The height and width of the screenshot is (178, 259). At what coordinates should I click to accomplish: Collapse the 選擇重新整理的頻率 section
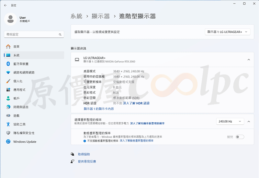249,122
